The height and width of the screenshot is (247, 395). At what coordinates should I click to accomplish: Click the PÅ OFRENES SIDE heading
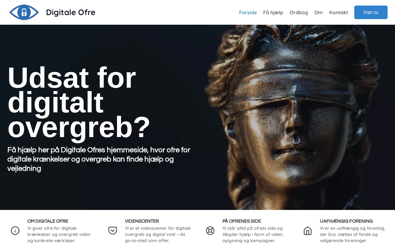(242, 221)
